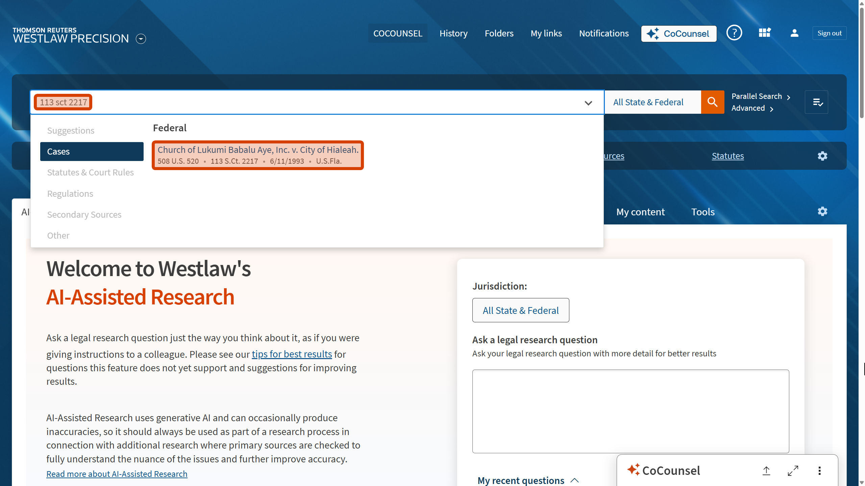Image resolution: width=865 pixels, height=486 pixels.
Task: Select Statutes & Court Rules suggestion category
Action: [x=90, y=172]
